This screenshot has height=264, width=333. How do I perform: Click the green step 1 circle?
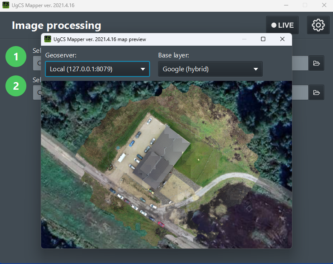(x=16, y=57)
